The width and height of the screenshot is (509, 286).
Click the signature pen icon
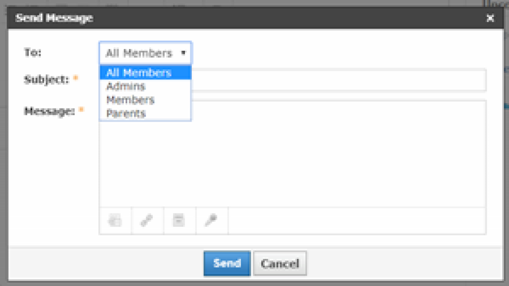(212, 221)
